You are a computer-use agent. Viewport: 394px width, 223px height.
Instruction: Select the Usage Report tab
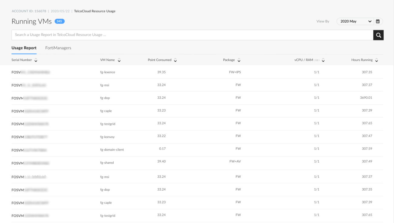pos(24,48)
